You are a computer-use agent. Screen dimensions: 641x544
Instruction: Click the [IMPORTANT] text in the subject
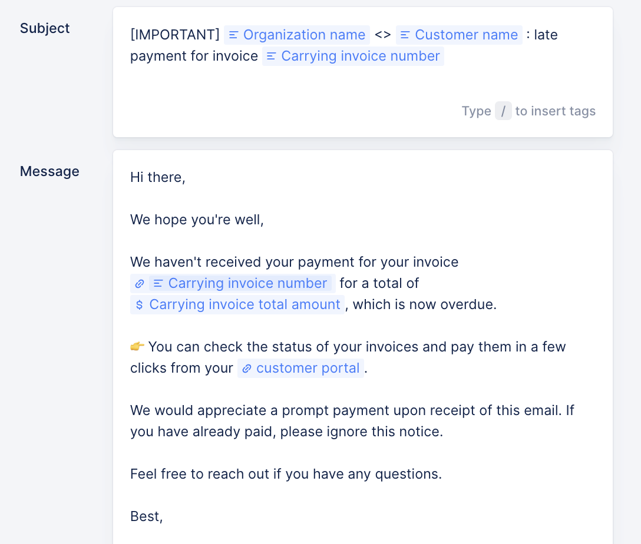tap(175, 35)
